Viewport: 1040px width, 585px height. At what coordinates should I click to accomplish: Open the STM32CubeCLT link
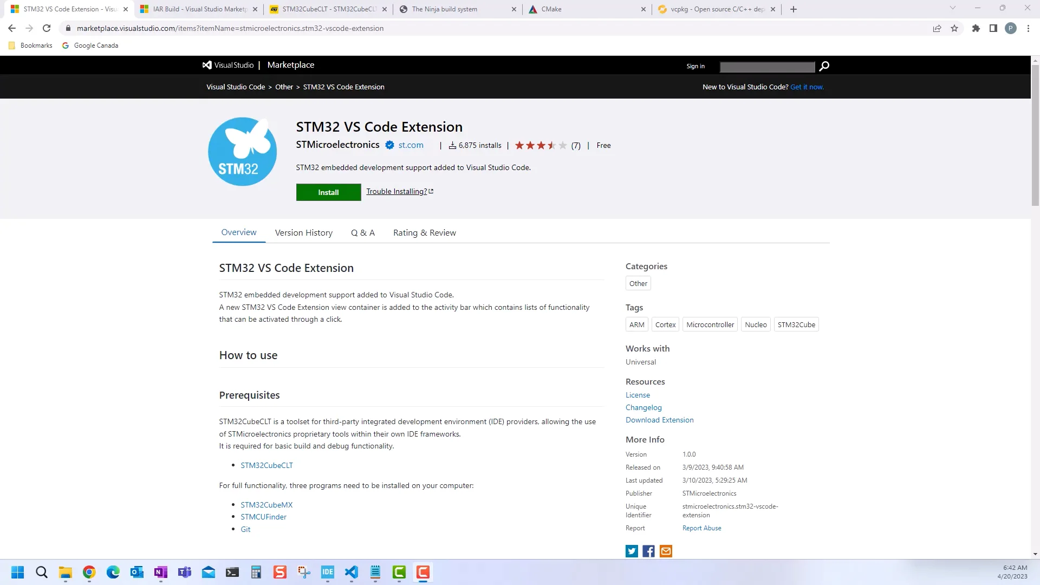266,465
